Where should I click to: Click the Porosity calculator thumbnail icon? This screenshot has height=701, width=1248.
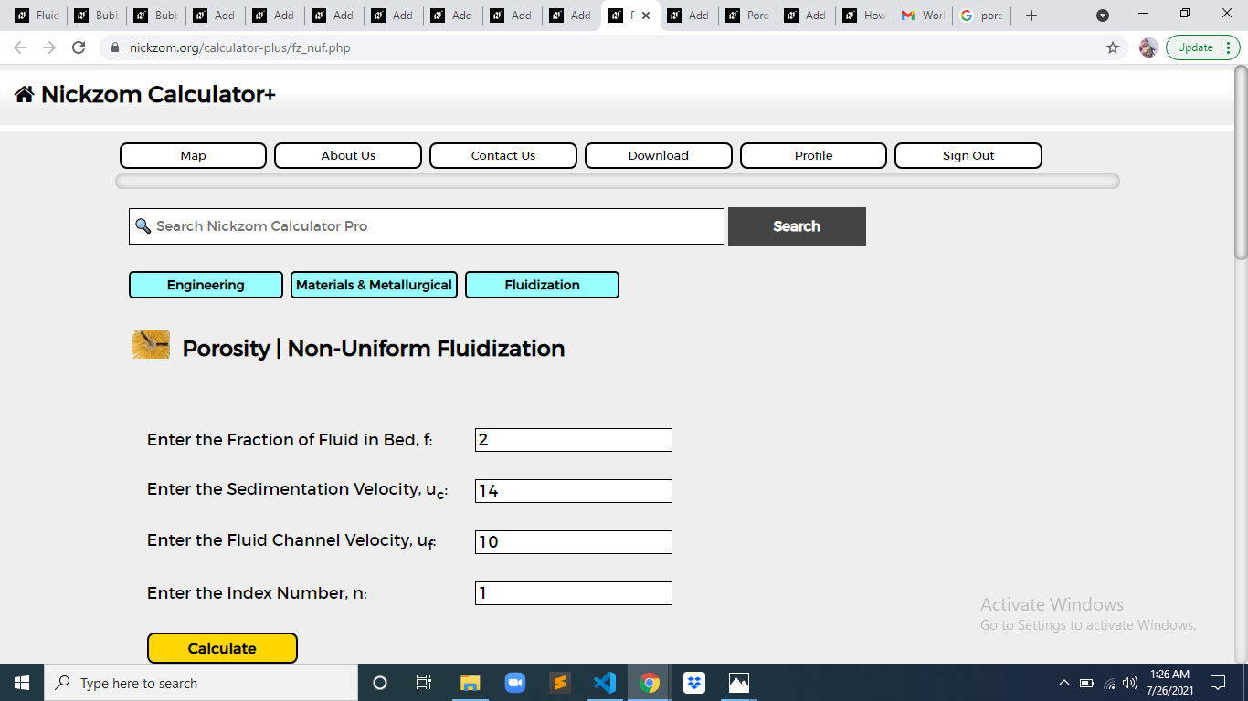151,345
